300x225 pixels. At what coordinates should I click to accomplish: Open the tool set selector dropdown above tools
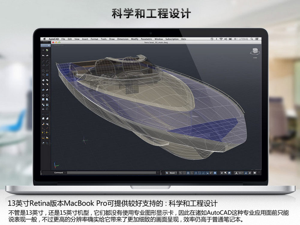46,46
